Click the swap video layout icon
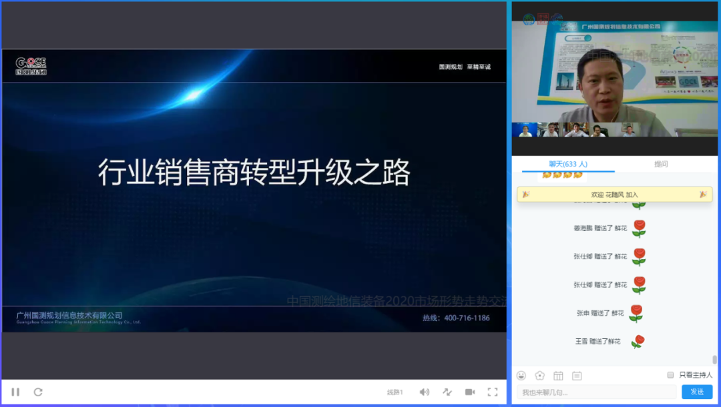721x407 pixels. [x=447, y=392]
